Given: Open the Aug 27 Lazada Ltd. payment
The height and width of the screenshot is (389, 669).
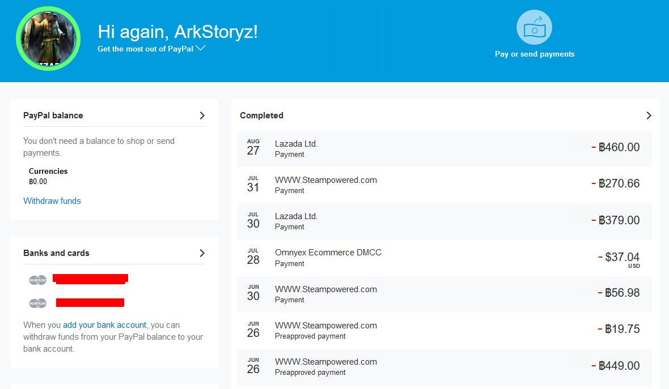Looking at the screenshot, I should (x=444, y=148).
